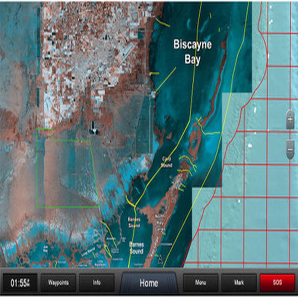
Task: Open the Info panel
Action: pos(97,283)
